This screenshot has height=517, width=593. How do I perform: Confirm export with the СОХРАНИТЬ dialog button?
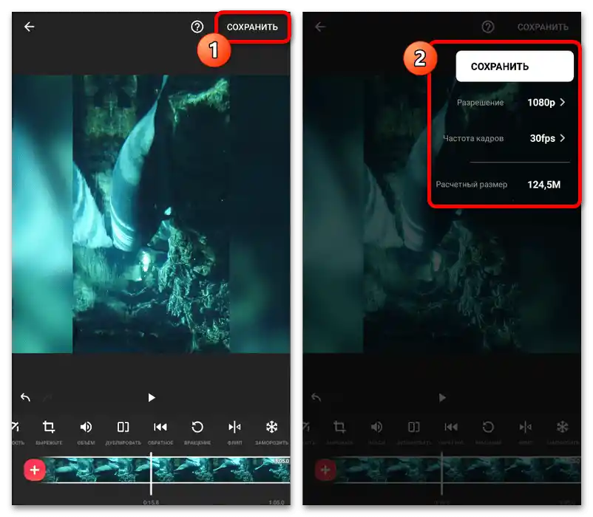[515, 66]
